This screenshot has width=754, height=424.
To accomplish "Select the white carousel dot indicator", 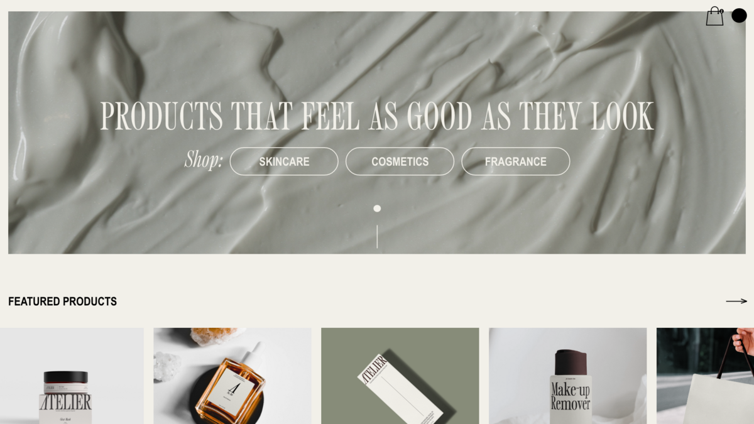I will click(377, 209).
